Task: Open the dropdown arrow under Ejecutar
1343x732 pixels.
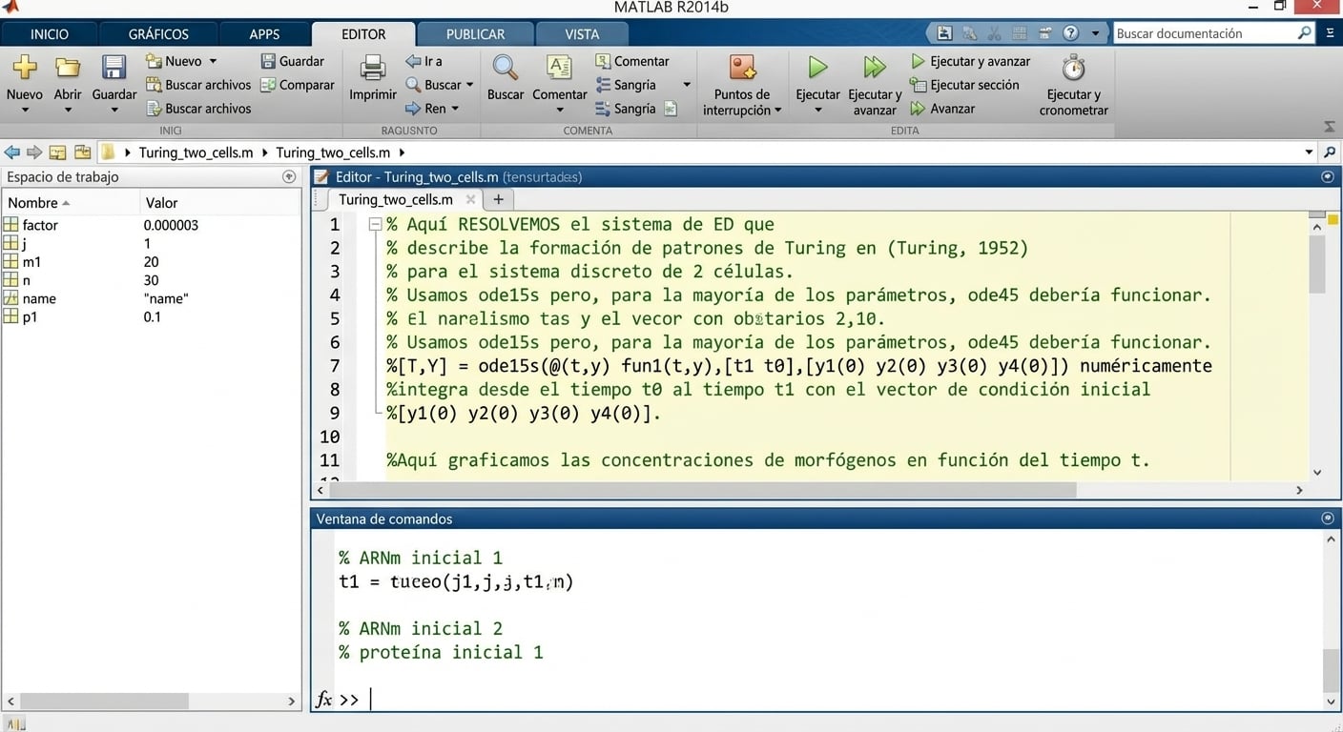Action: point(817,110)
